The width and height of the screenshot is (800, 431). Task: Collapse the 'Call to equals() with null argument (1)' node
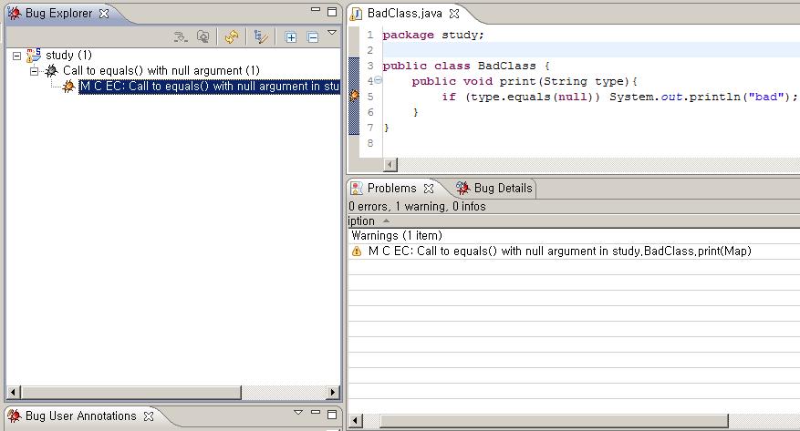(x=34, y=71)
